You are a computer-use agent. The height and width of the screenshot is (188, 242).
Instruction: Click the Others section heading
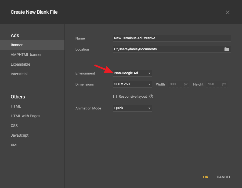pyautogui.click(x=18, y=97)
